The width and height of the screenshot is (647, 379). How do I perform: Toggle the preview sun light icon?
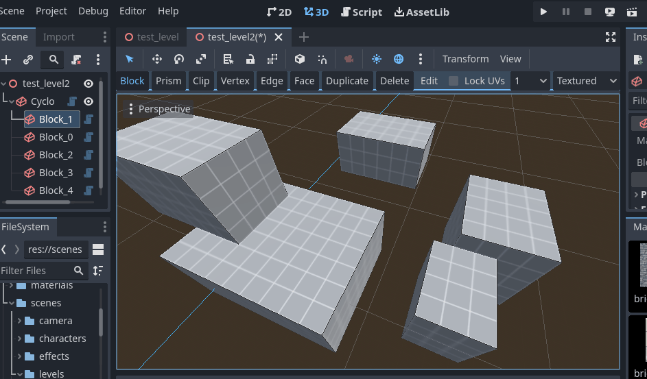click(x=376, y=59)
